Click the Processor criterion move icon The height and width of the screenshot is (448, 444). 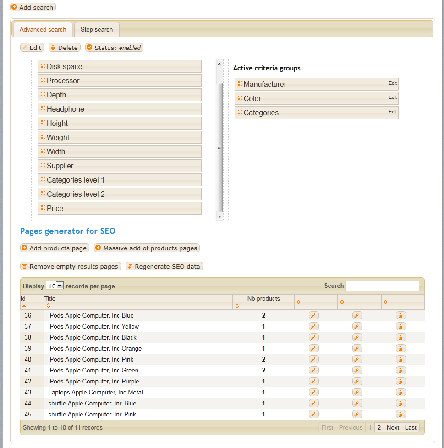(43, 80)
